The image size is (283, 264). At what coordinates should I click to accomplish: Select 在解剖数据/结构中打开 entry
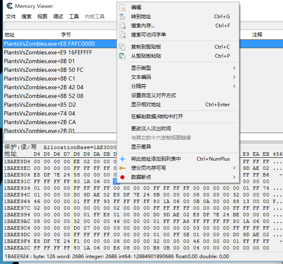tap(157, 117)
